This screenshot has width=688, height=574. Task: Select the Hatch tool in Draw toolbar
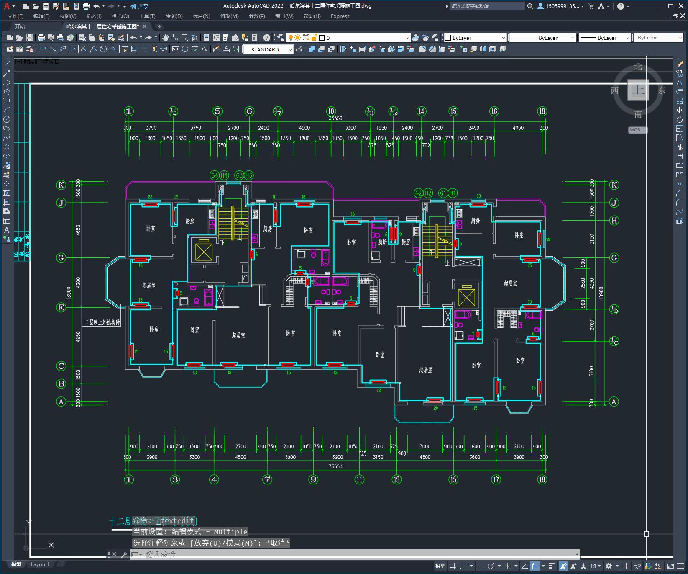tap(7, 193)
